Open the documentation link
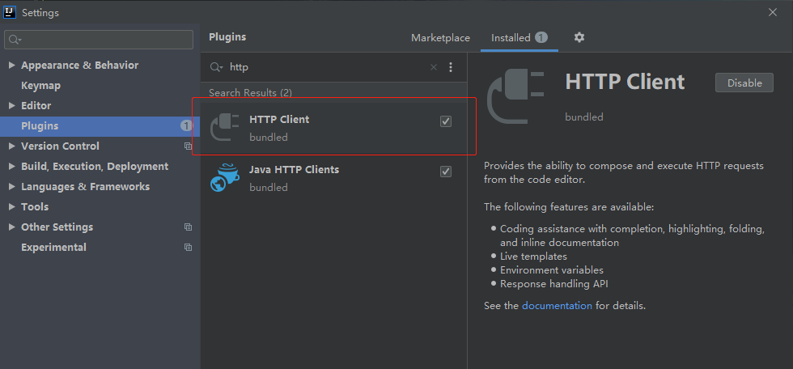 [557, 306]
